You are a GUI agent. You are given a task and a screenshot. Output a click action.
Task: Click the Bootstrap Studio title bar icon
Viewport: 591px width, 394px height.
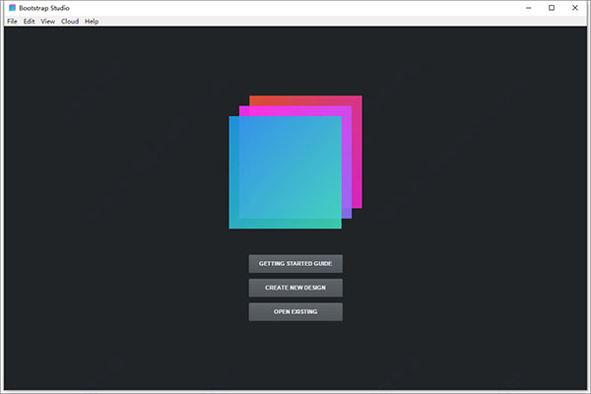13,8
